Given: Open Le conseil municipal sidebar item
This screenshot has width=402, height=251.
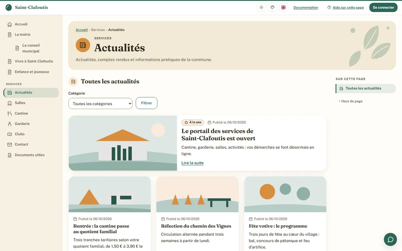Looking at the screenshot, I should [35, 48].
